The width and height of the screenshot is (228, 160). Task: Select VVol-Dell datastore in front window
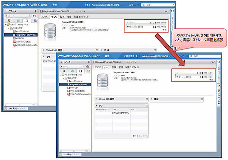73,88
